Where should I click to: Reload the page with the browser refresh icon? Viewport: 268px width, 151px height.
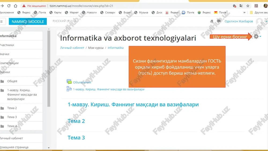[9, 6]
